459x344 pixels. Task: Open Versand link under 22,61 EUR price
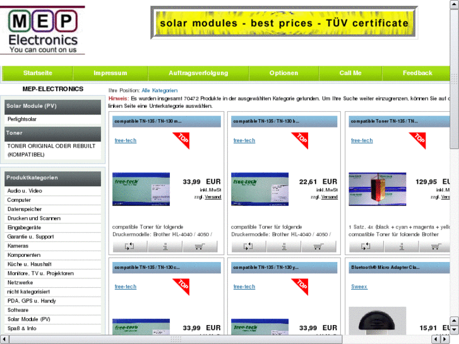click(x=330, y=197)
